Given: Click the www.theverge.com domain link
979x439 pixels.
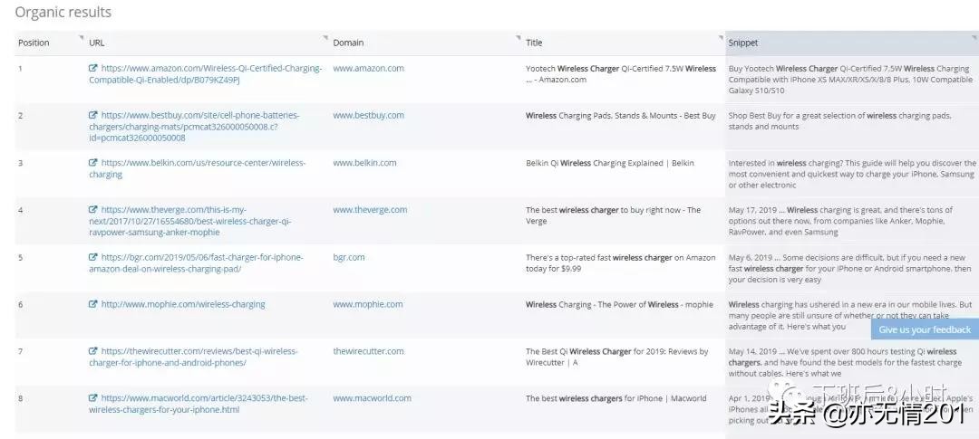Looking at the screenshot, I should point(370,210).
